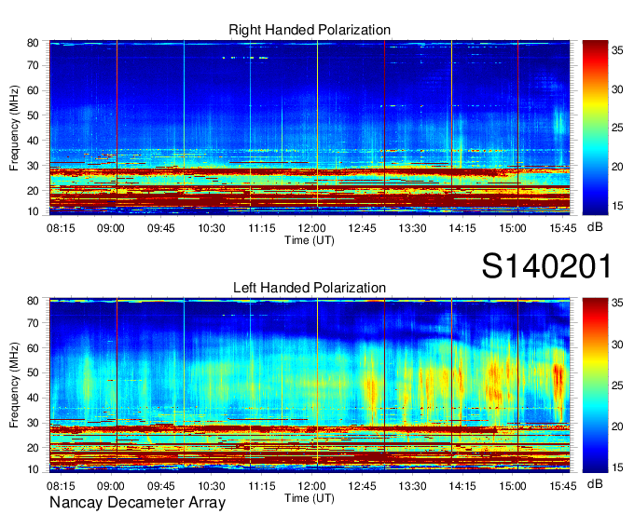Click "15:00" time tick on Right Handed plot
634x514 pixels.
513,228
